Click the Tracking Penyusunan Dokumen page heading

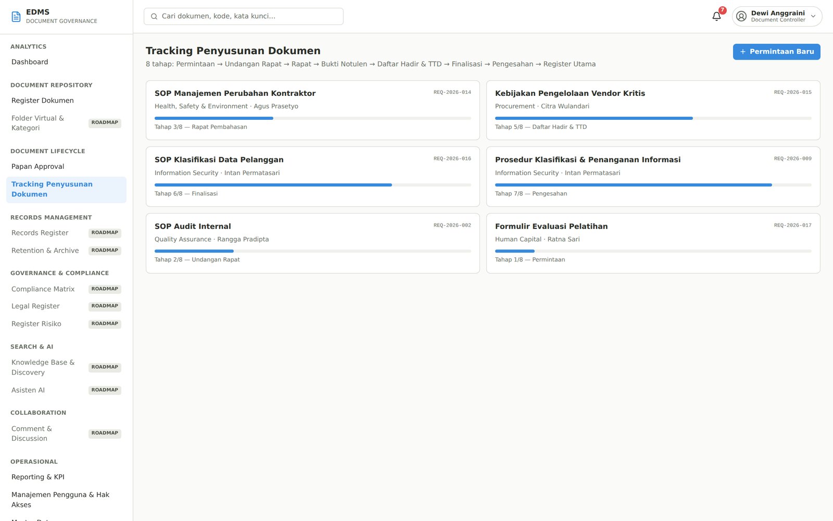[233, 51]
